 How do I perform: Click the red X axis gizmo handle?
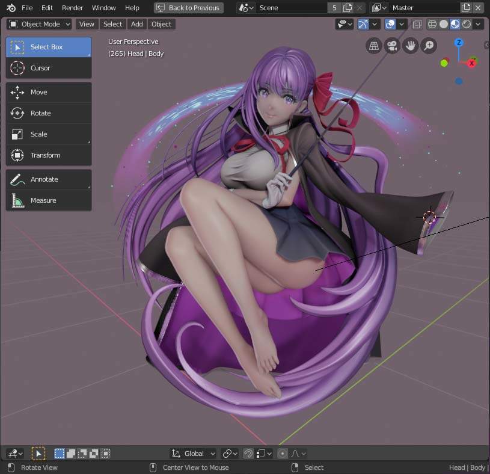click(471, 64)
